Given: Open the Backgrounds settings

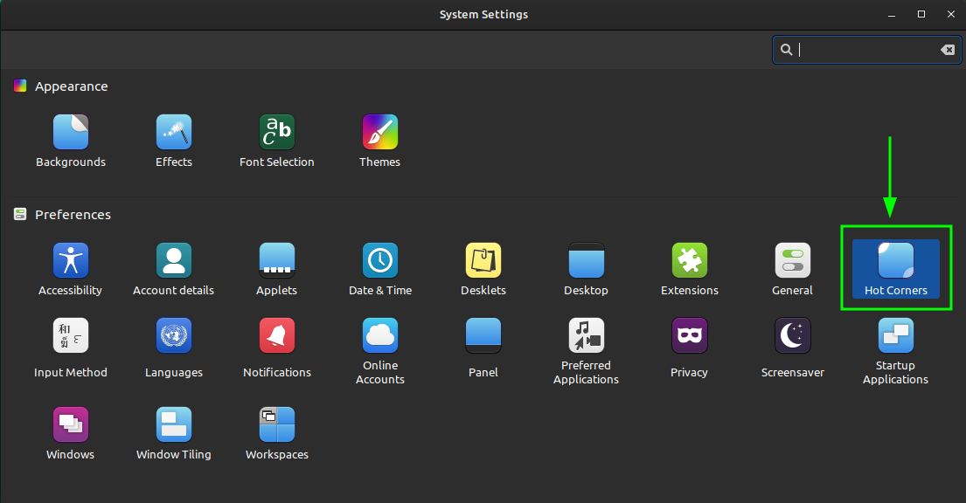Looking at the screenshot, I should 71,140.
